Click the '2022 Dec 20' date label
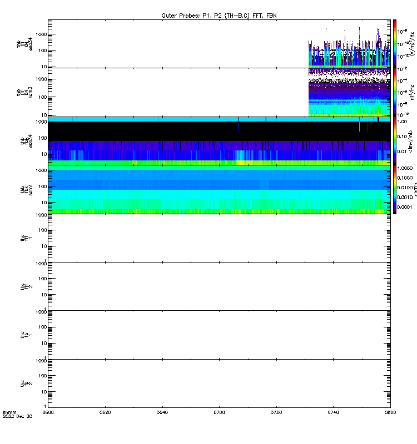The width and height of the screenshot is (417, 444). [x=17, y=416]
